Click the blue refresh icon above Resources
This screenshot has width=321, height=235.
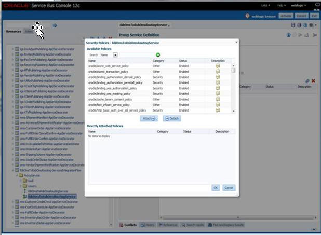(55, 25)
